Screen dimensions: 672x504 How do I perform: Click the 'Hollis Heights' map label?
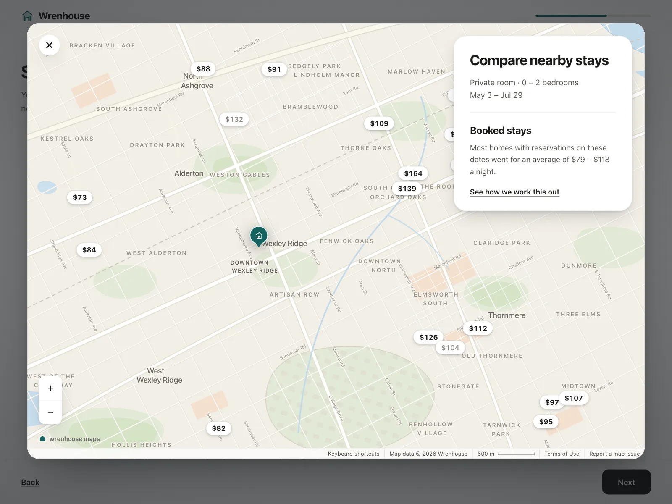(x=142, y=445)
